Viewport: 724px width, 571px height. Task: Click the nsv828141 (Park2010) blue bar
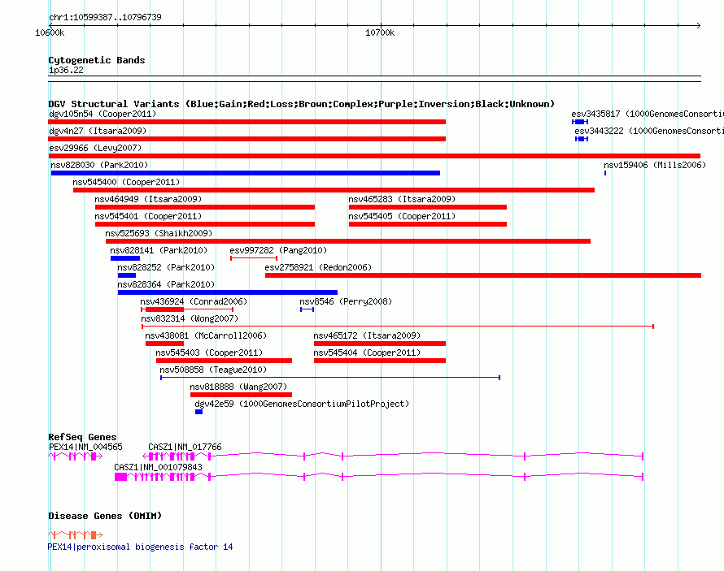(125, 258)
